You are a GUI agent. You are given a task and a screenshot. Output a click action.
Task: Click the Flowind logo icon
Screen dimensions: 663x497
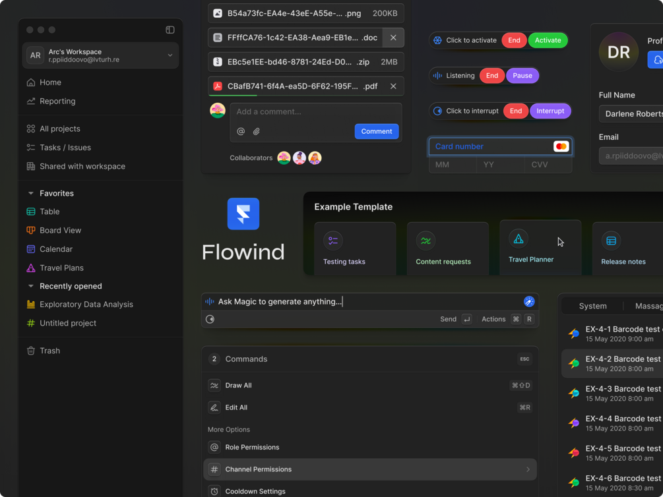(243, 214)
